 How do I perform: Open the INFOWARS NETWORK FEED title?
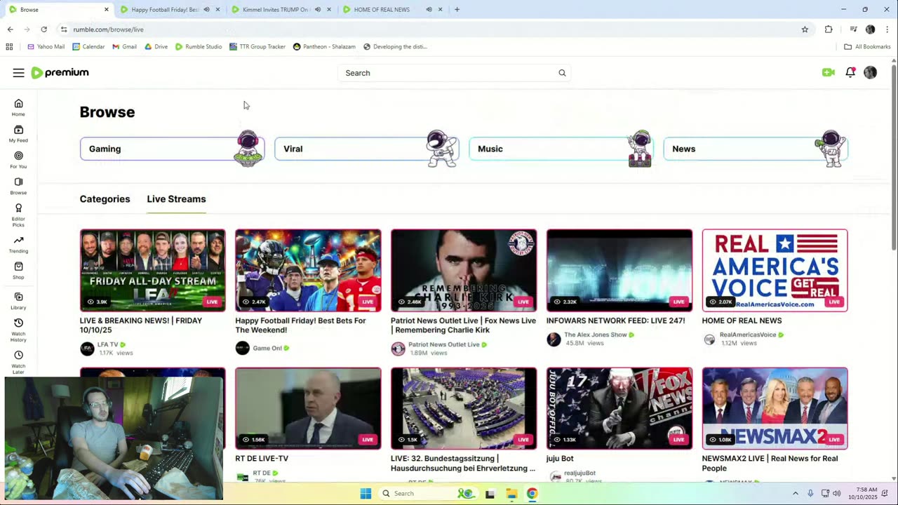[616, 321]
